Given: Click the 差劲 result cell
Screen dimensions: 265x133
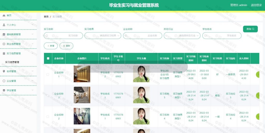Looking at the screenshot, I should point(217,96).
